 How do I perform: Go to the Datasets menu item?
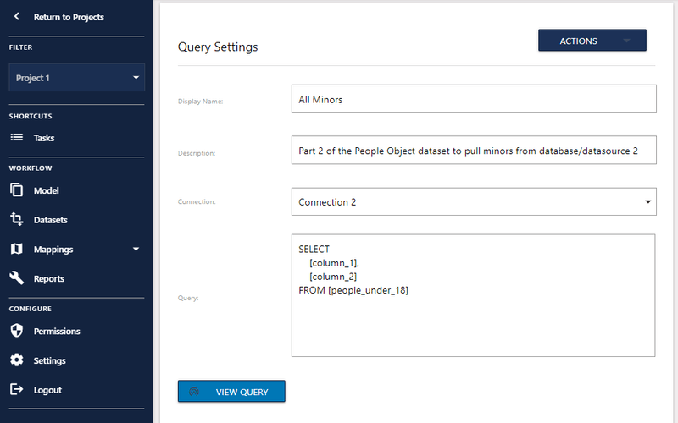[x=51, y=220]
